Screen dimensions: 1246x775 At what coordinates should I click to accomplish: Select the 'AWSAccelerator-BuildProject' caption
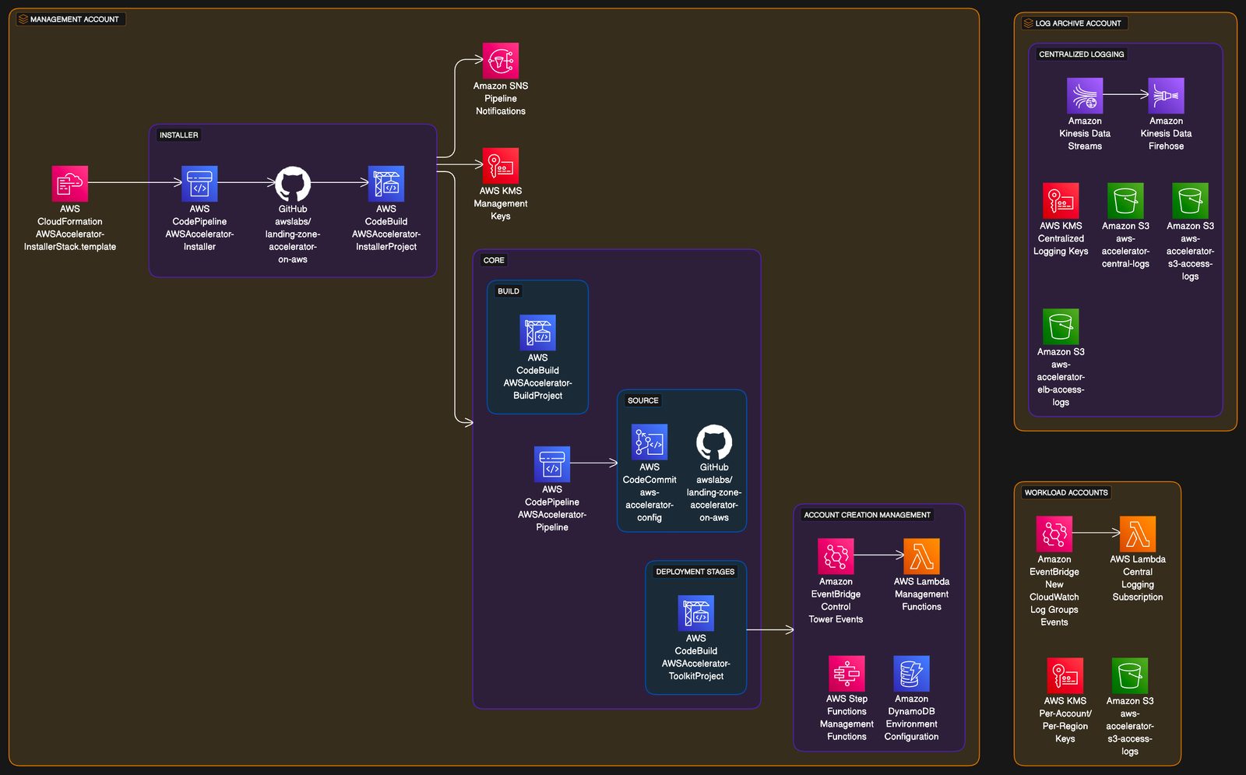click(538, 389)
